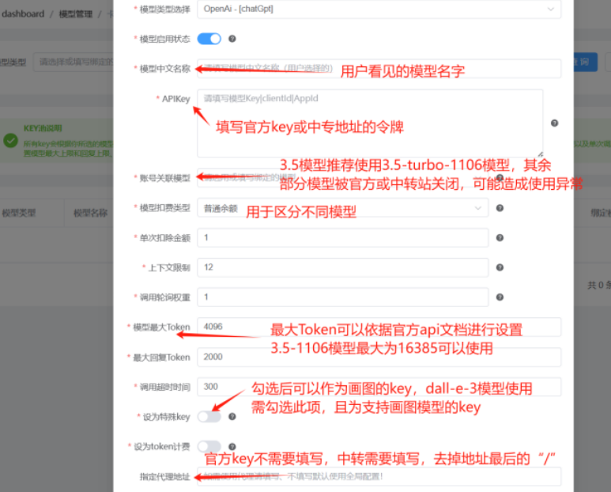This screenshot has height=492, width=611.
Task: Click help icon beside 设为token计费 switch
Action: point(232,446)
